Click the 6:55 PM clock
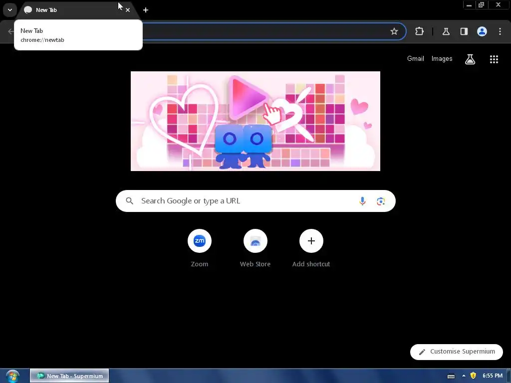Image resolution: width=511 pixels, height=383 pixels. 493,376
